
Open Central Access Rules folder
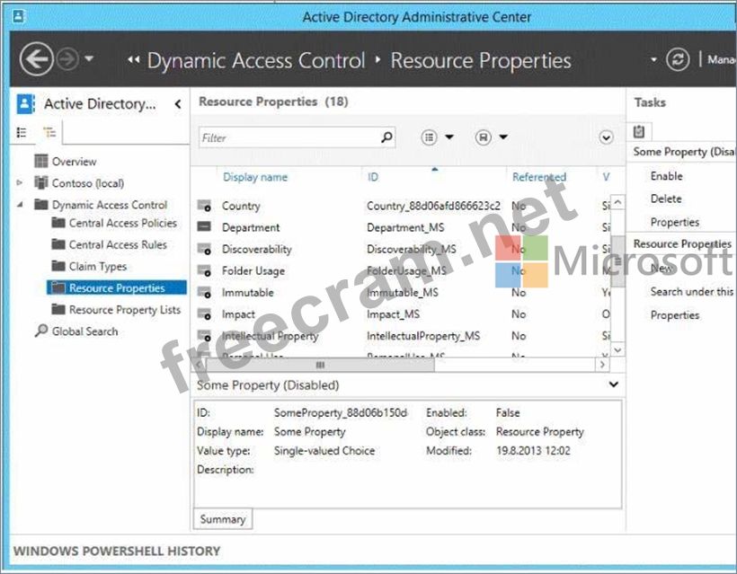click(118, 244)
